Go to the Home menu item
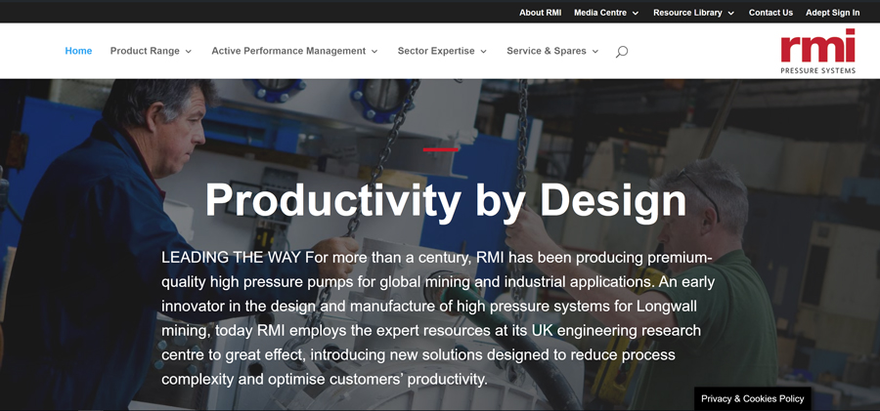Image resolution: width=880 pixels, height=411 pixels. (x=78, y=51)
